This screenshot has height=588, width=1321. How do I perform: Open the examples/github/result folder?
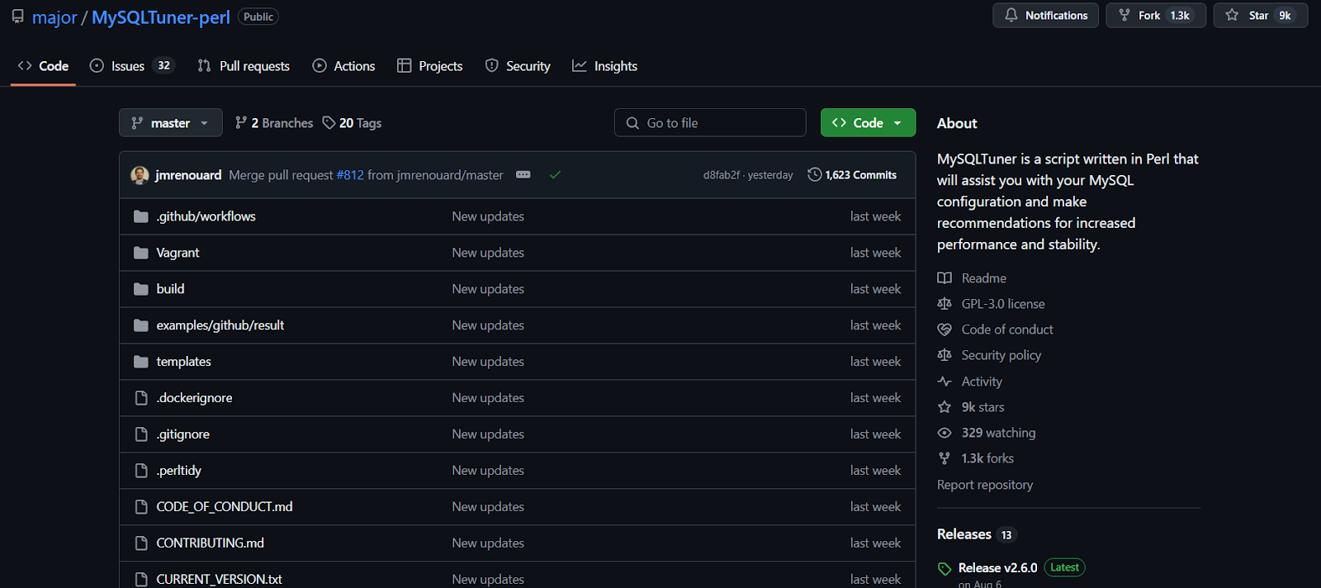click(220, 325)
